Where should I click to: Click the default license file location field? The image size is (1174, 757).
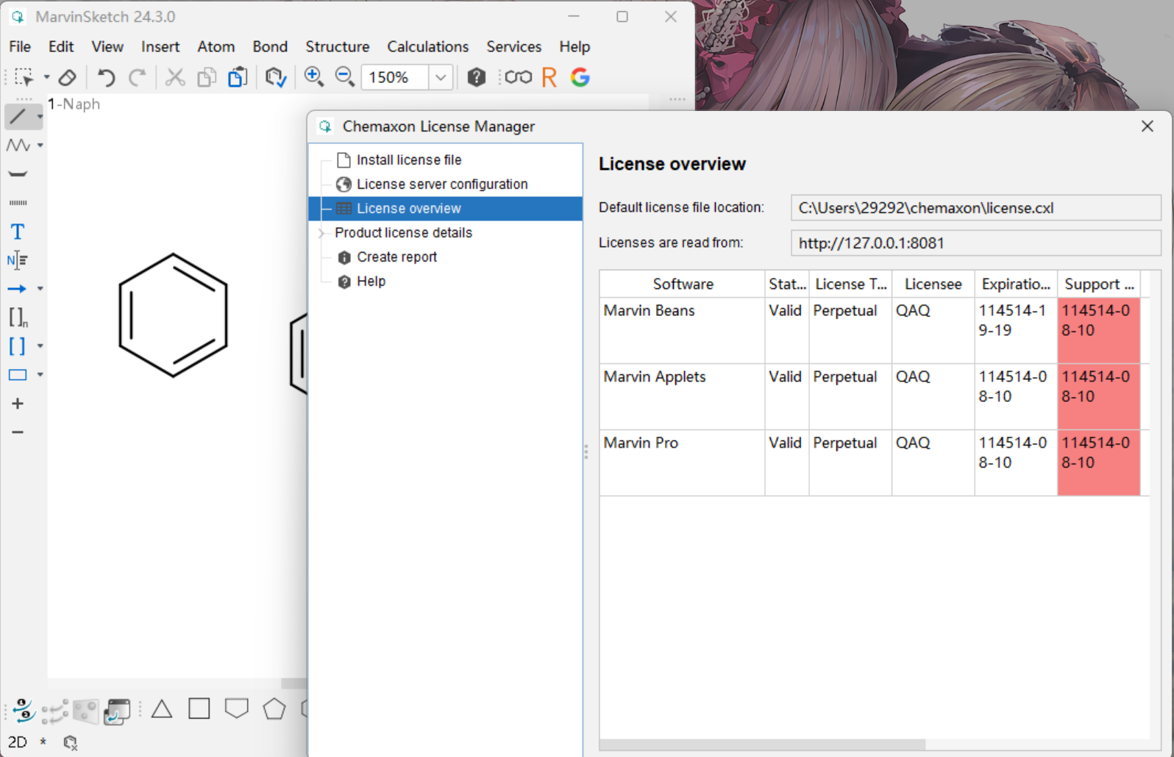pyautogui.click(x=975, y=208)
